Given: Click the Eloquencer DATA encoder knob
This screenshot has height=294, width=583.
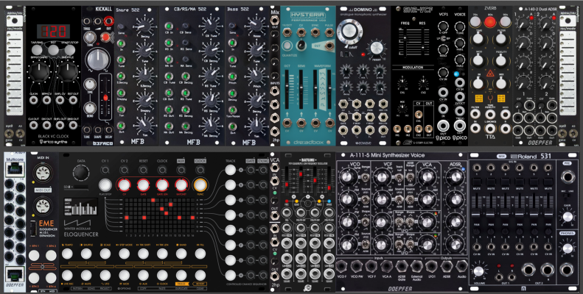Looking at the screenshot, I should pyautogui.click(x=80, y=173).
